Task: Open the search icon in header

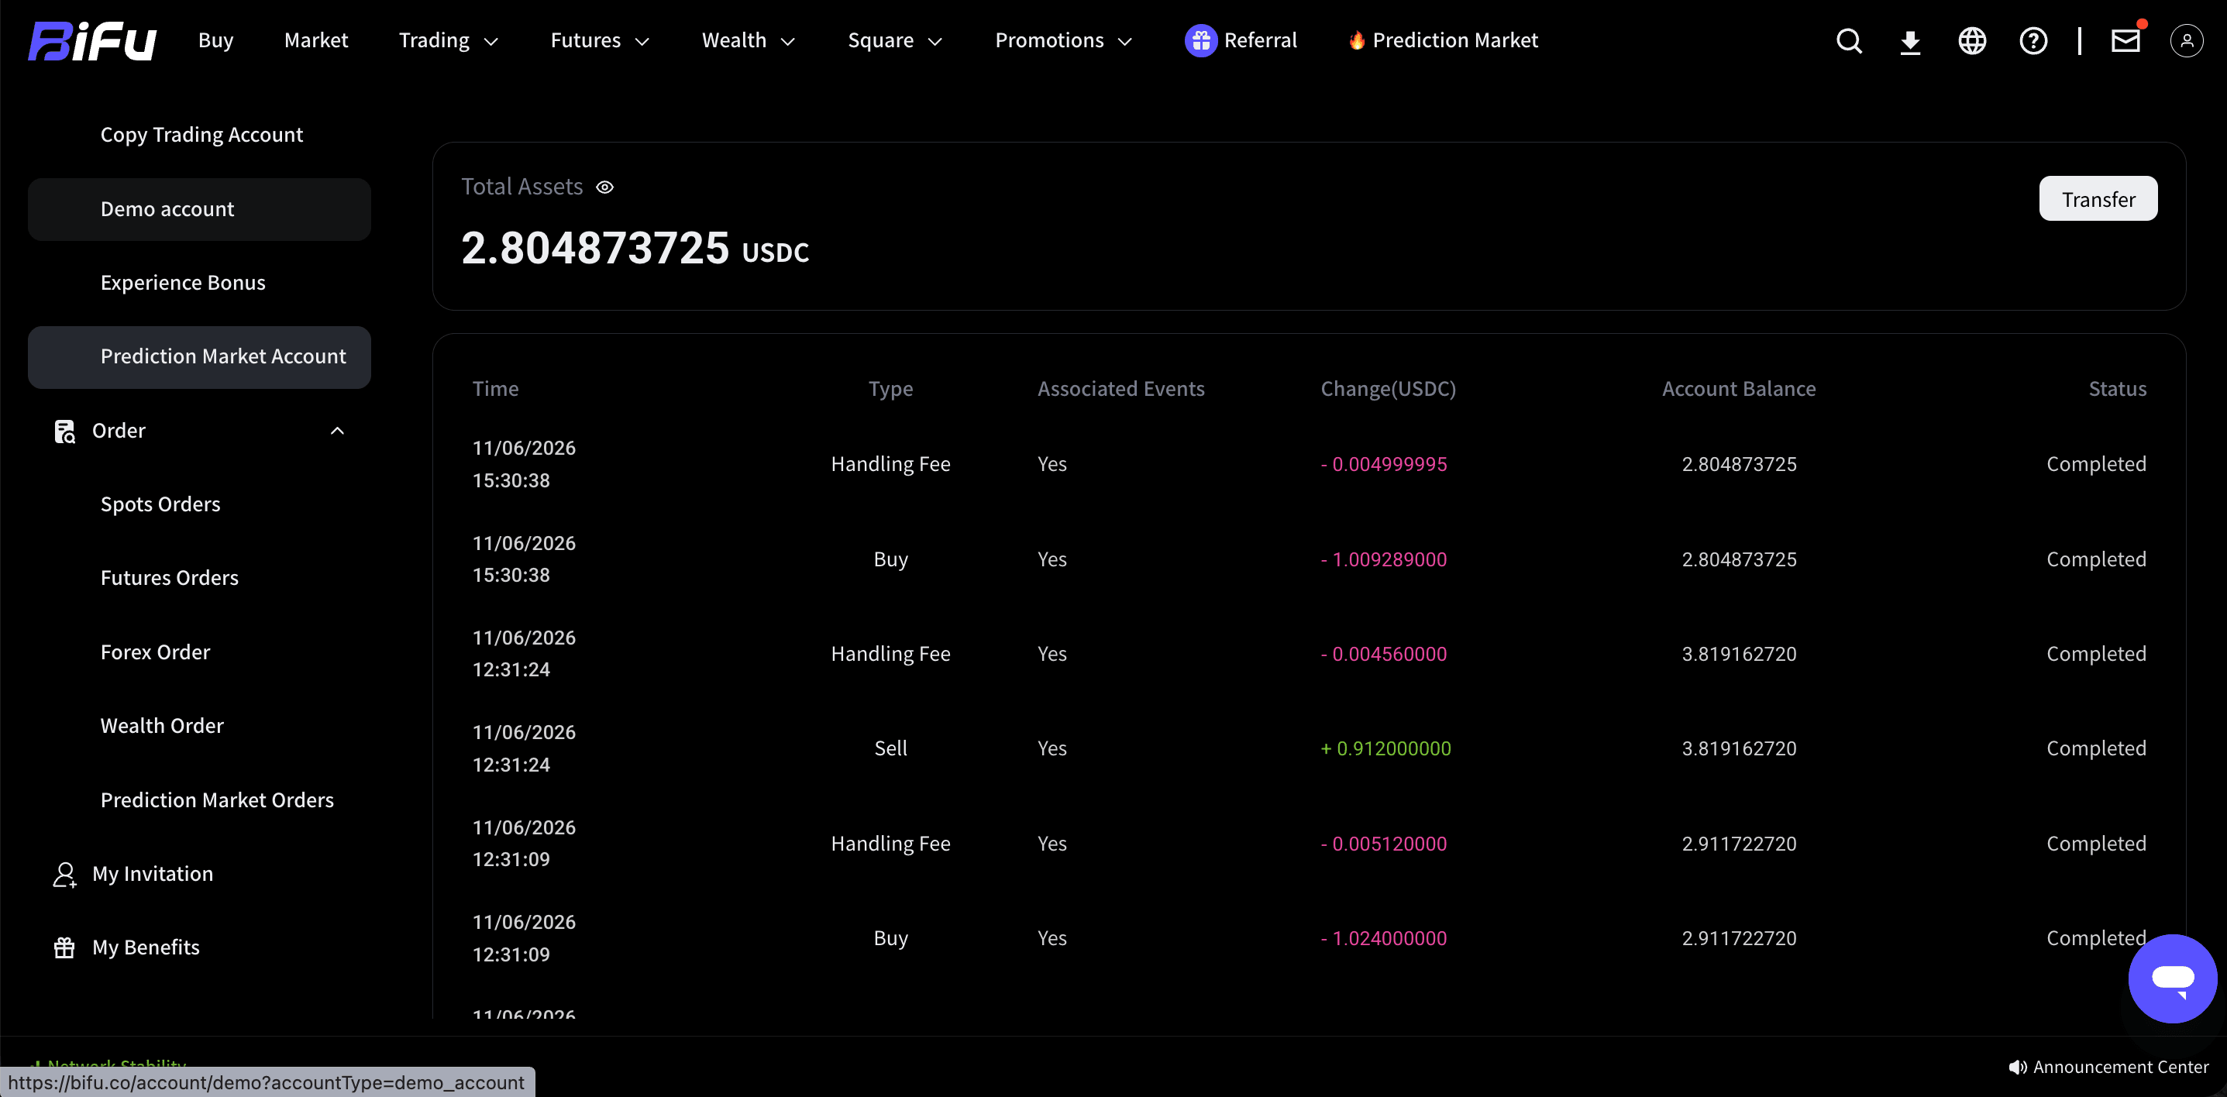Action: (x=1848, y=40)
